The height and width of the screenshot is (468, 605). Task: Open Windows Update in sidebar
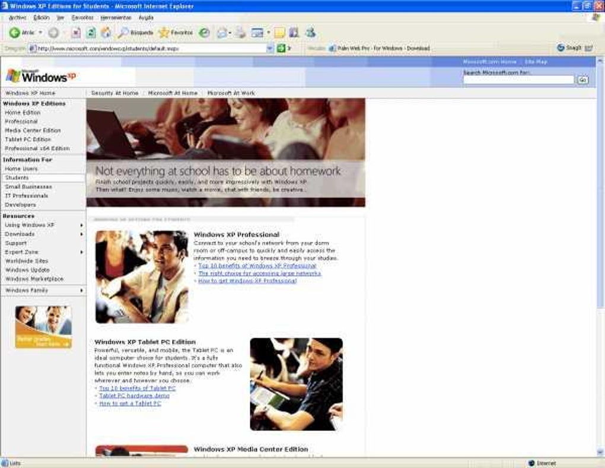point(27,270)
